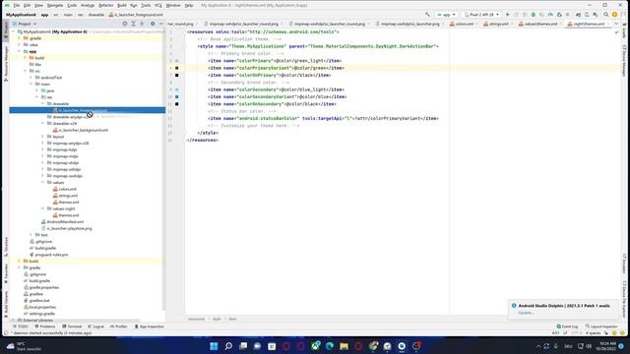630x354 pixels.
Task: Collapse the drawable-v24 folder
Action: (43, 123)
